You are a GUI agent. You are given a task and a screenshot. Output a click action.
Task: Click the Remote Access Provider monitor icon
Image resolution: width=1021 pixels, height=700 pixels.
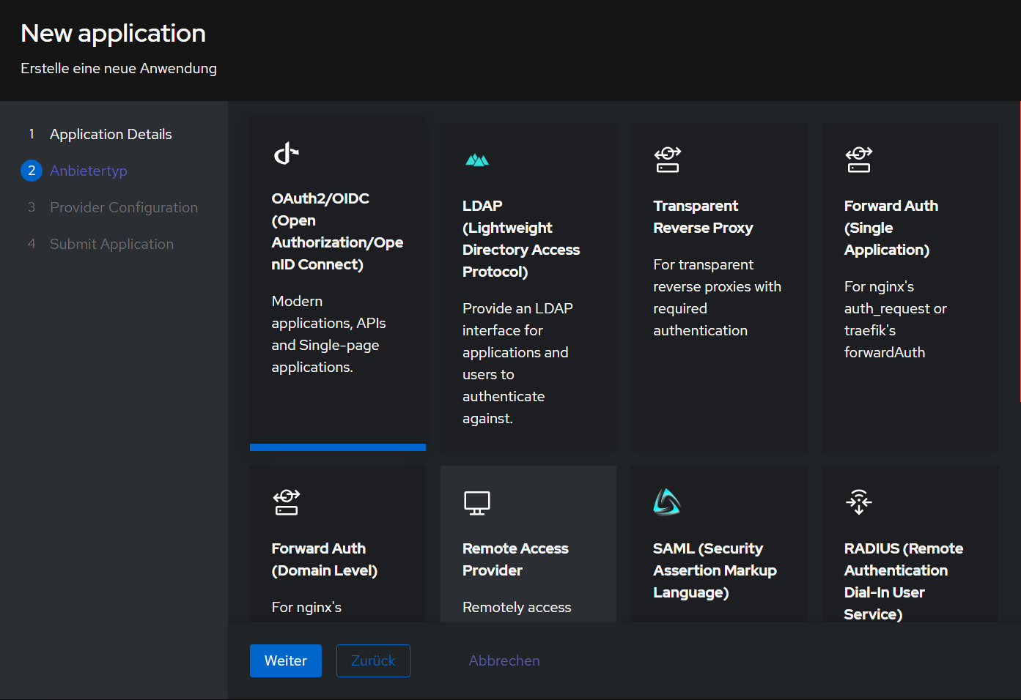click(477, 503)
